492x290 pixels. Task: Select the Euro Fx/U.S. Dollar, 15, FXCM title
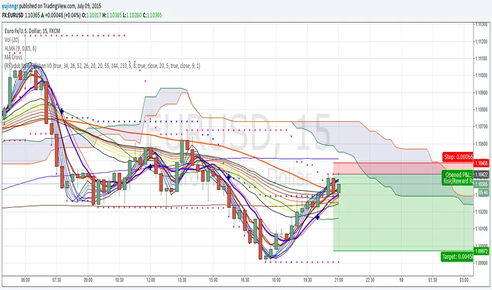tap(32, 31)
